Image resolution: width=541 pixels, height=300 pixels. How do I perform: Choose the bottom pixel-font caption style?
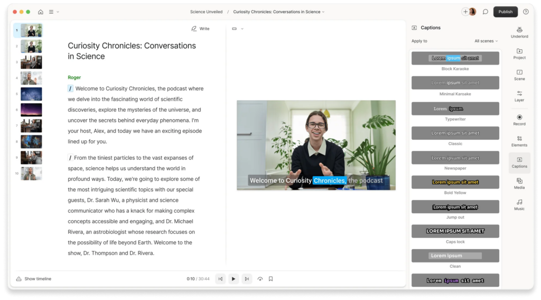pyautogui.click(x=455, y=280)
